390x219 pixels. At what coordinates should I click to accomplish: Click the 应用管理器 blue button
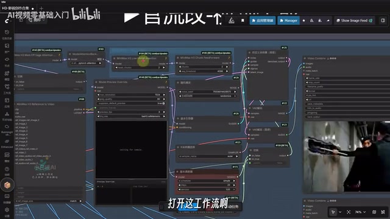(x=263, y=21)
